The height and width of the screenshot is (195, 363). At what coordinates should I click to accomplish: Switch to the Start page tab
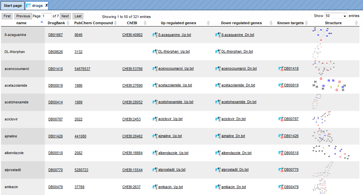[x=13, y=6]
